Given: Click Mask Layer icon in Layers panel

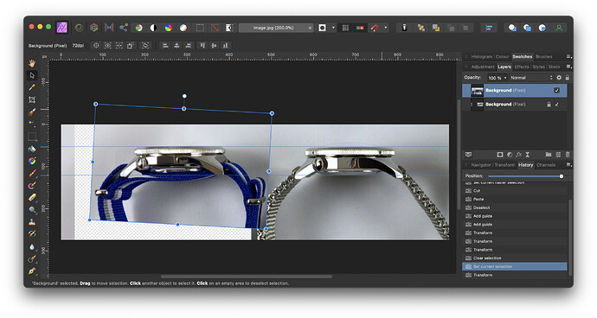Looking at the screenshot, I should (x=500, y=155).
